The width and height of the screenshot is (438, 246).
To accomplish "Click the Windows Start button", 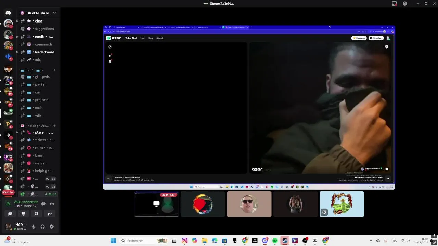I will tap(113, 241).
